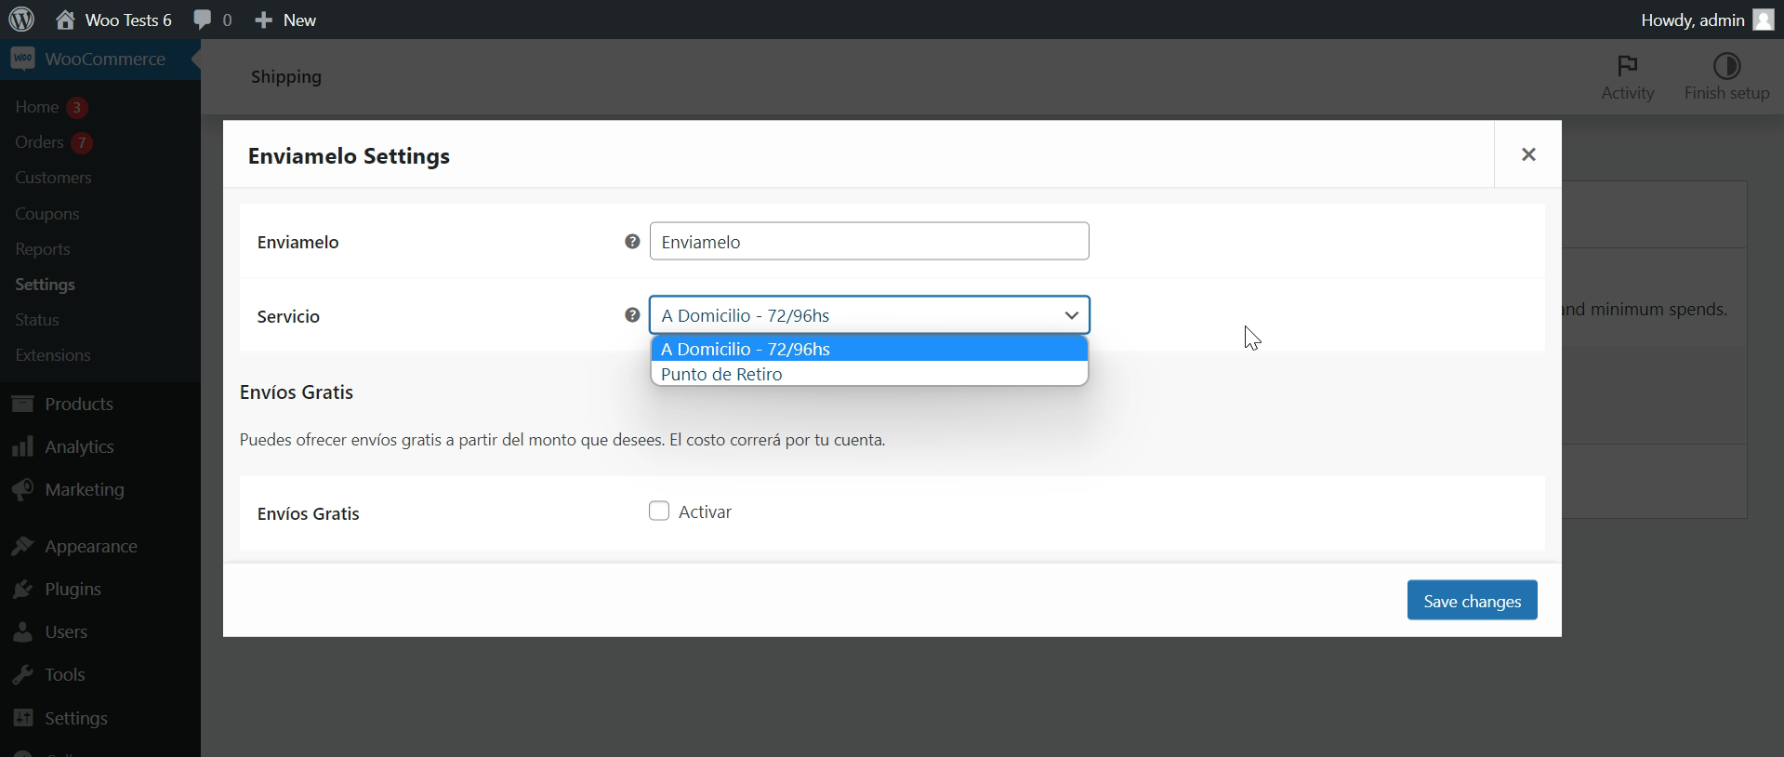The image size is (1784, 757).
Task: Click the Envíos Gratis section heading
Action: [297, 392]
